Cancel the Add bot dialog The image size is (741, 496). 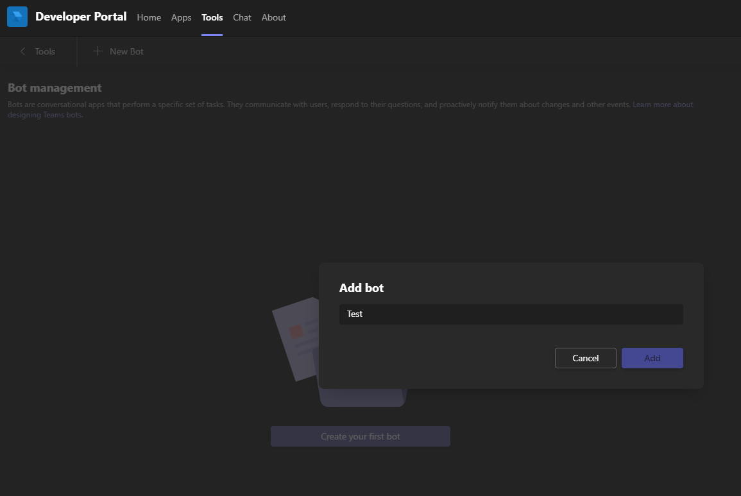[x=585, y=358]
